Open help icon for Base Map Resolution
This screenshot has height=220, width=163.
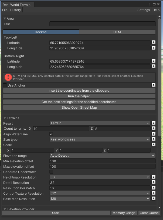click(x=154, y=199)
